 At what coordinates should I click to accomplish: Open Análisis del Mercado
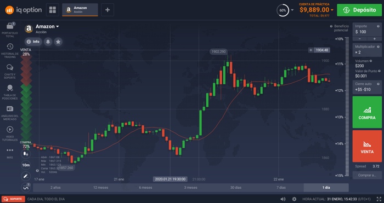pos(10,113)
